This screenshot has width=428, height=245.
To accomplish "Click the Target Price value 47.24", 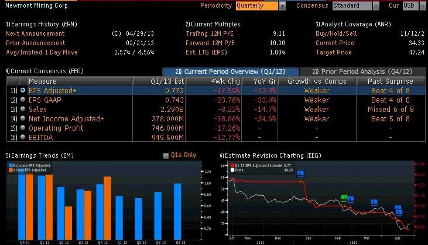I will point(416,52).
